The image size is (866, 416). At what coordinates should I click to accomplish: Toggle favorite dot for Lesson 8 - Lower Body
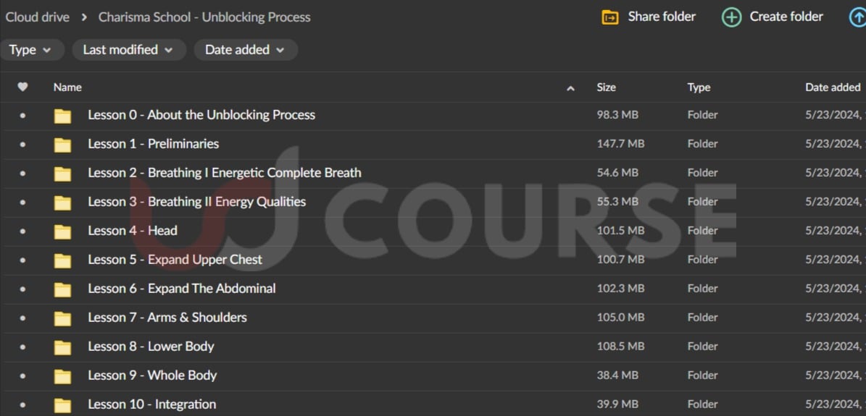(x=22, y=347)
